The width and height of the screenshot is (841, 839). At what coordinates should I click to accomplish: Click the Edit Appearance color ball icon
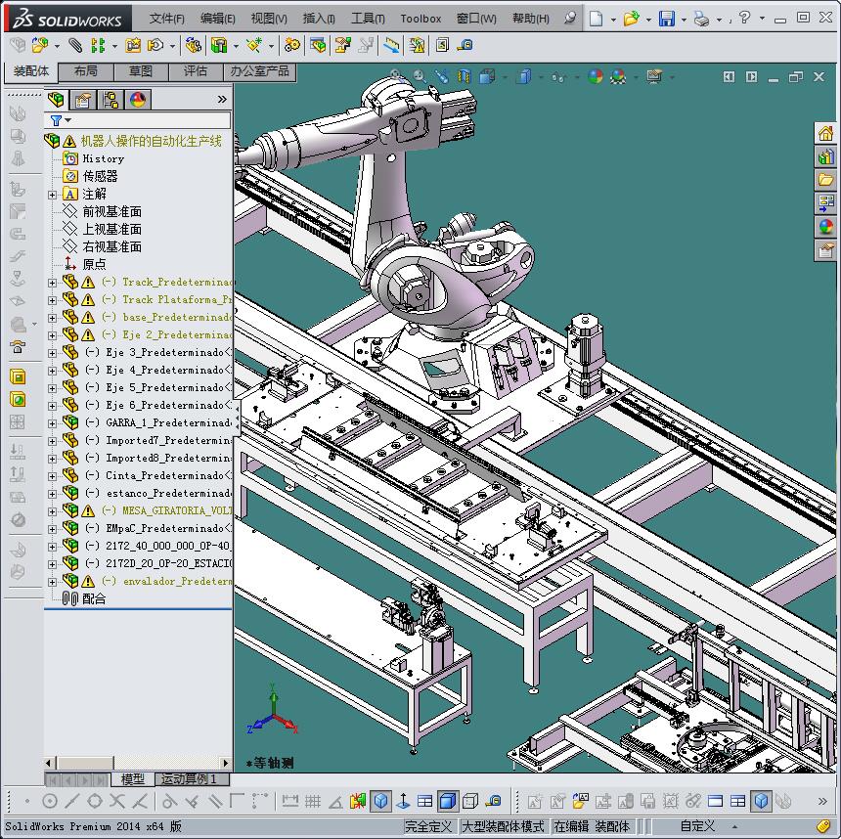pyautogui.click(x=596, y=76)
